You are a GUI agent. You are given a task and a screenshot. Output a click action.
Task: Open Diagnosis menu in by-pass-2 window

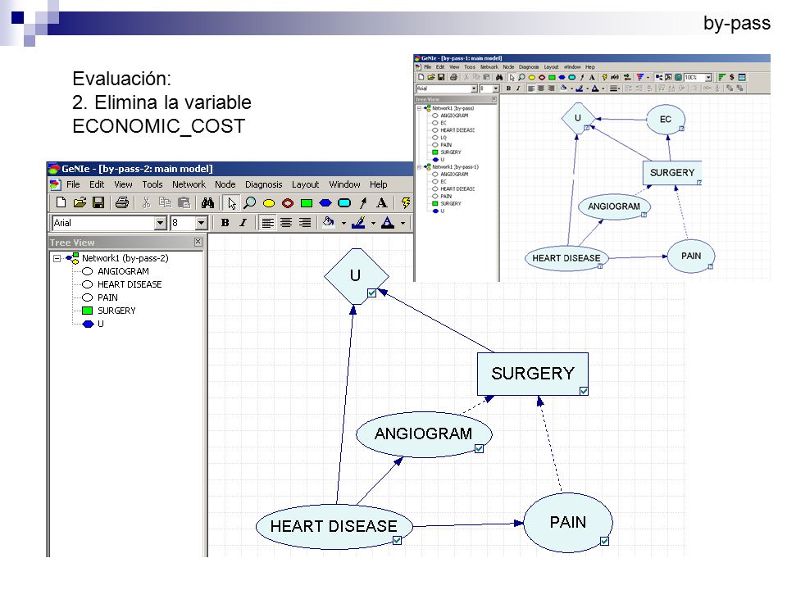click(263, 184)
